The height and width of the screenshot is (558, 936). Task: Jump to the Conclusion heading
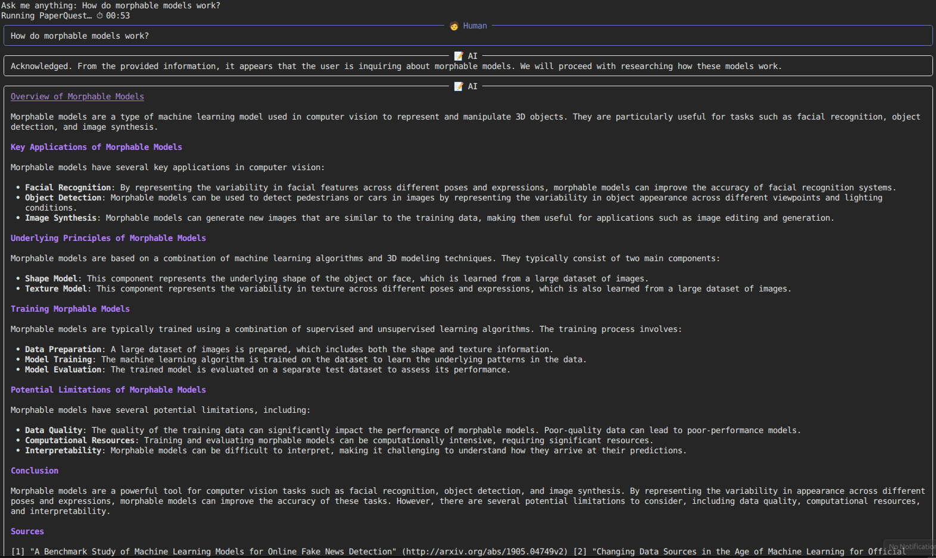point(35,471)
